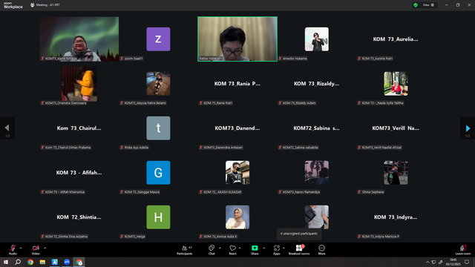Click AKASH ELEAZAR's profile picture

tap(237, 173)
